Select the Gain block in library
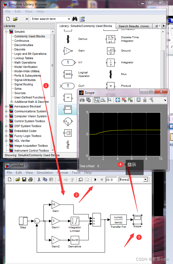Screen dimensions: 173x264 (68, 51)
